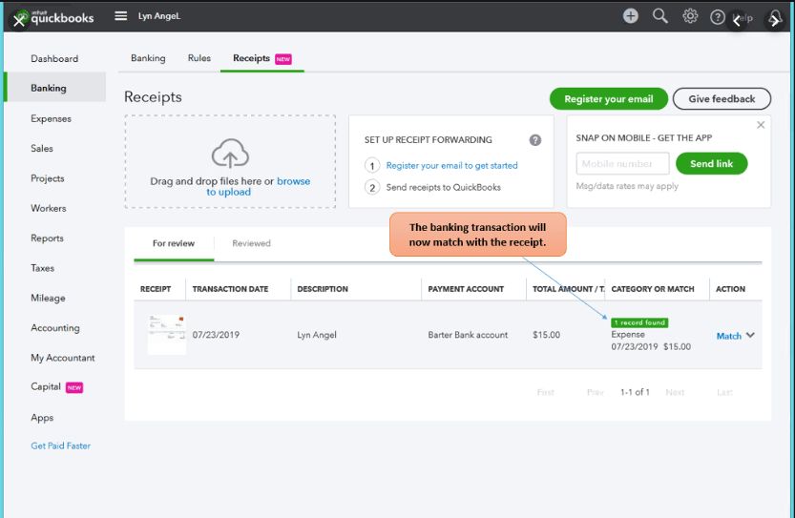Open the Settings gear icon

689,16
